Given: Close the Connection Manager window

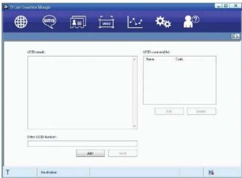Looking at the screenshot, I should click(x=236, y=6).
